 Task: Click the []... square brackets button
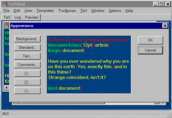click(27, 82)
